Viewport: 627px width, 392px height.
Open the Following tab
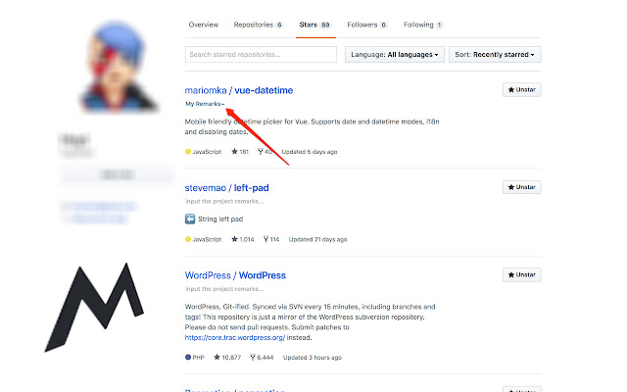click(422, 24)
